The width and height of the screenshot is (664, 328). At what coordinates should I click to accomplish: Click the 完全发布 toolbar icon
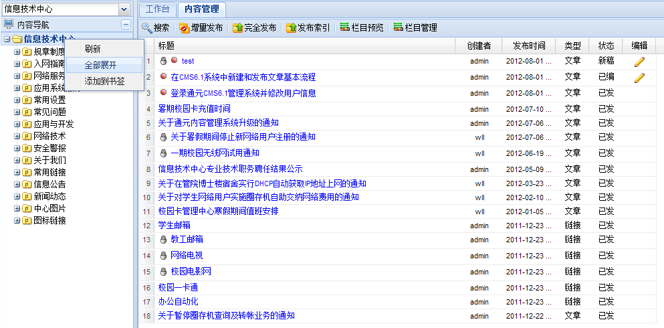pos(237,28)
